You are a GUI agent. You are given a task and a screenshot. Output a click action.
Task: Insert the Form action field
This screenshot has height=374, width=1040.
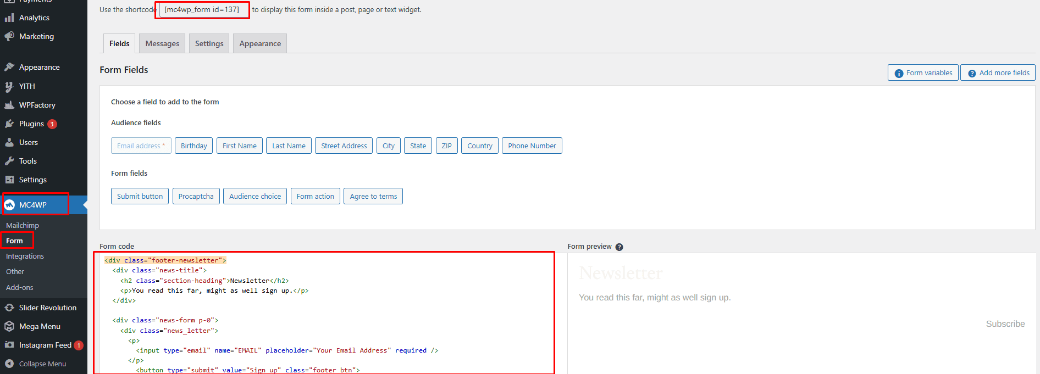[316, 196]
